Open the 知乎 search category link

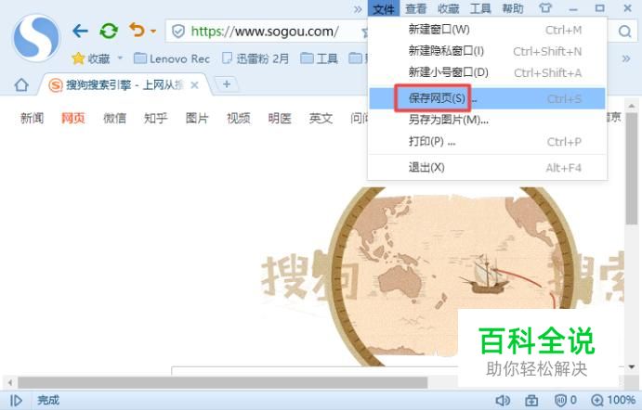click(155, 118)
